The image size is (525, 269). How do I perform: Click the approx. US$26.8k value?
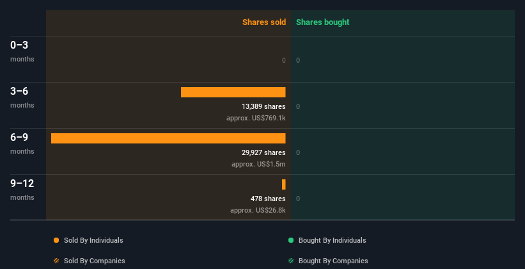258,210
